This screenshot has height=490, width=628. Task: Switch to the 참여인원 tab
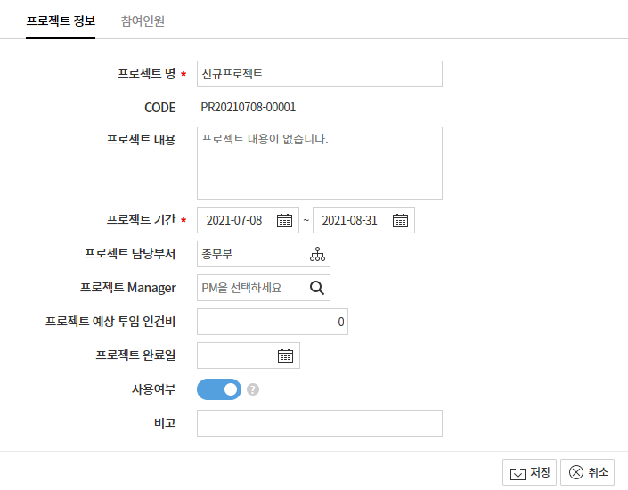coord(143,20)
